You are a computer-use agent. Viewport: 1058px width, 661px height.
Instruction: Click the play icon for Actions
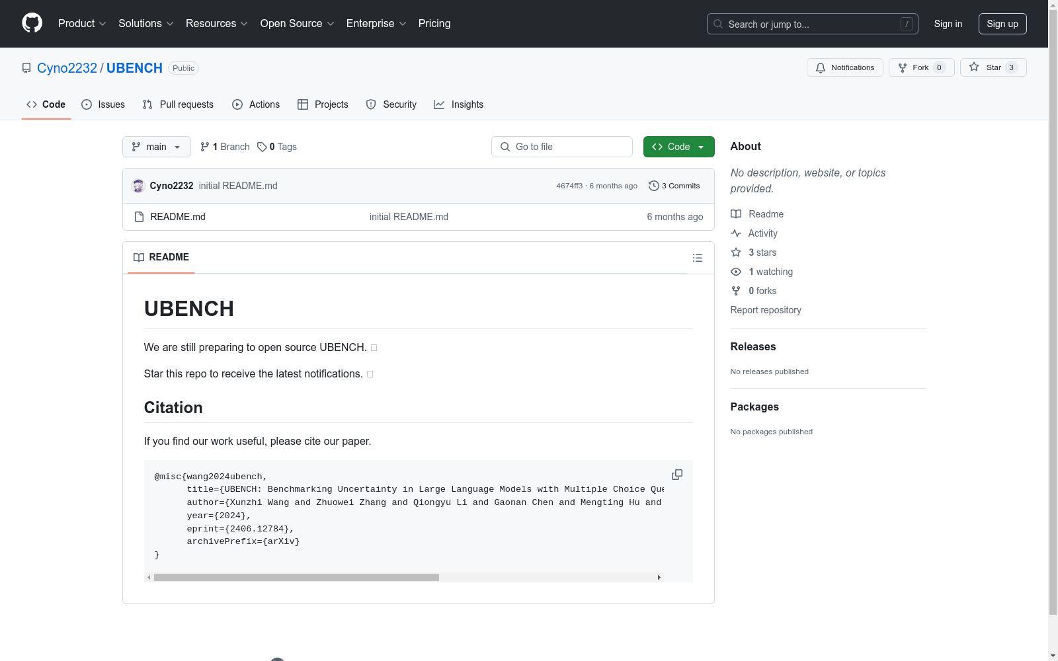pos(237,104)
